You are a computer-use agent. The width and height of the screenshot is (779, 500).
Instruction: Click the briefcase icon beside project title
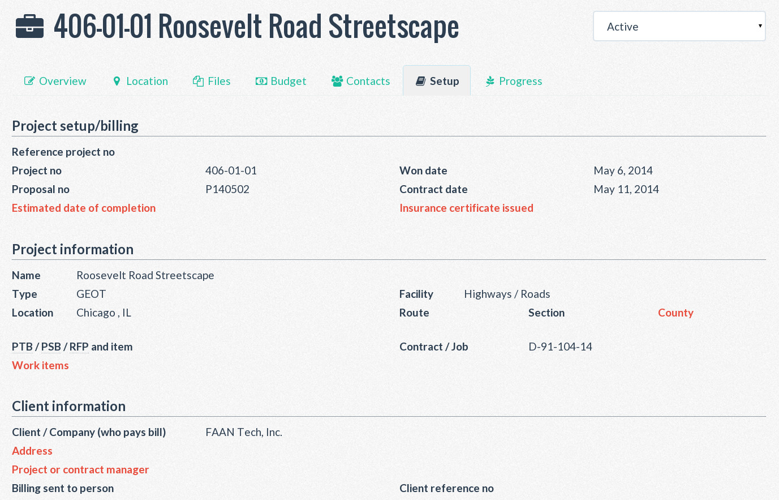[29, 27]
